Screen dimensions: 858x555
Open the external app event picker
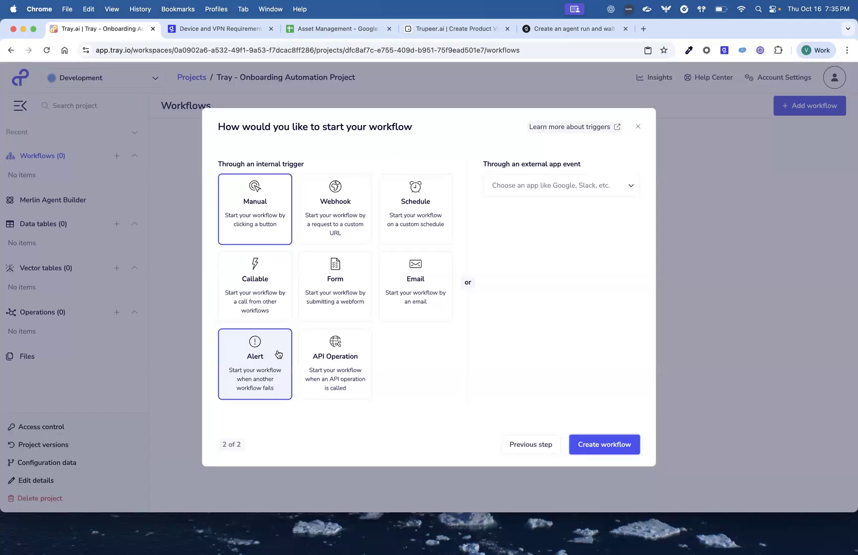click(x=561, y=185)
